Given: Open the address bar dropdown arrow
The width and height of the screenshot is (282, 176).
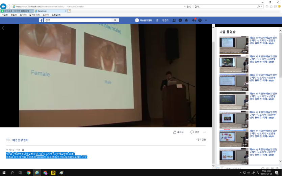Looking at the screenshot, I should [190, 6].
